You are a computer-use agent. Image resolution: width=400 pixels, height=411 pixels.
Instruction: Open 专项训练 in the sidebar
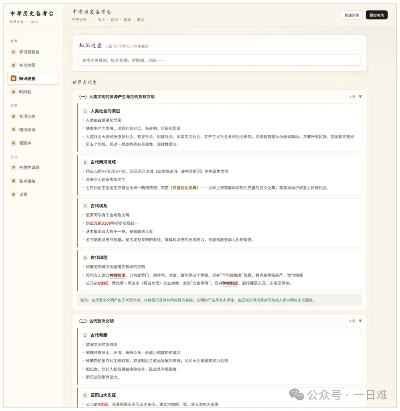click(x=33, y=116)
